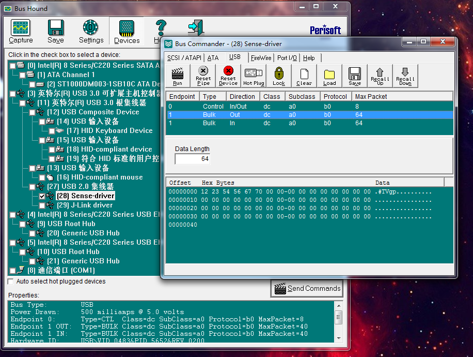473x357 pixels.
Task: Select the Bulk In endpoint 1 row
Action: click(309, 123)
